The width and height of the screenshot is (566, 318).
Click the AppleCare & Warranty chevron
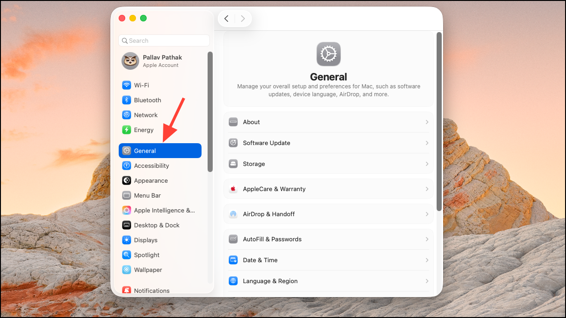tap(427, 189)
